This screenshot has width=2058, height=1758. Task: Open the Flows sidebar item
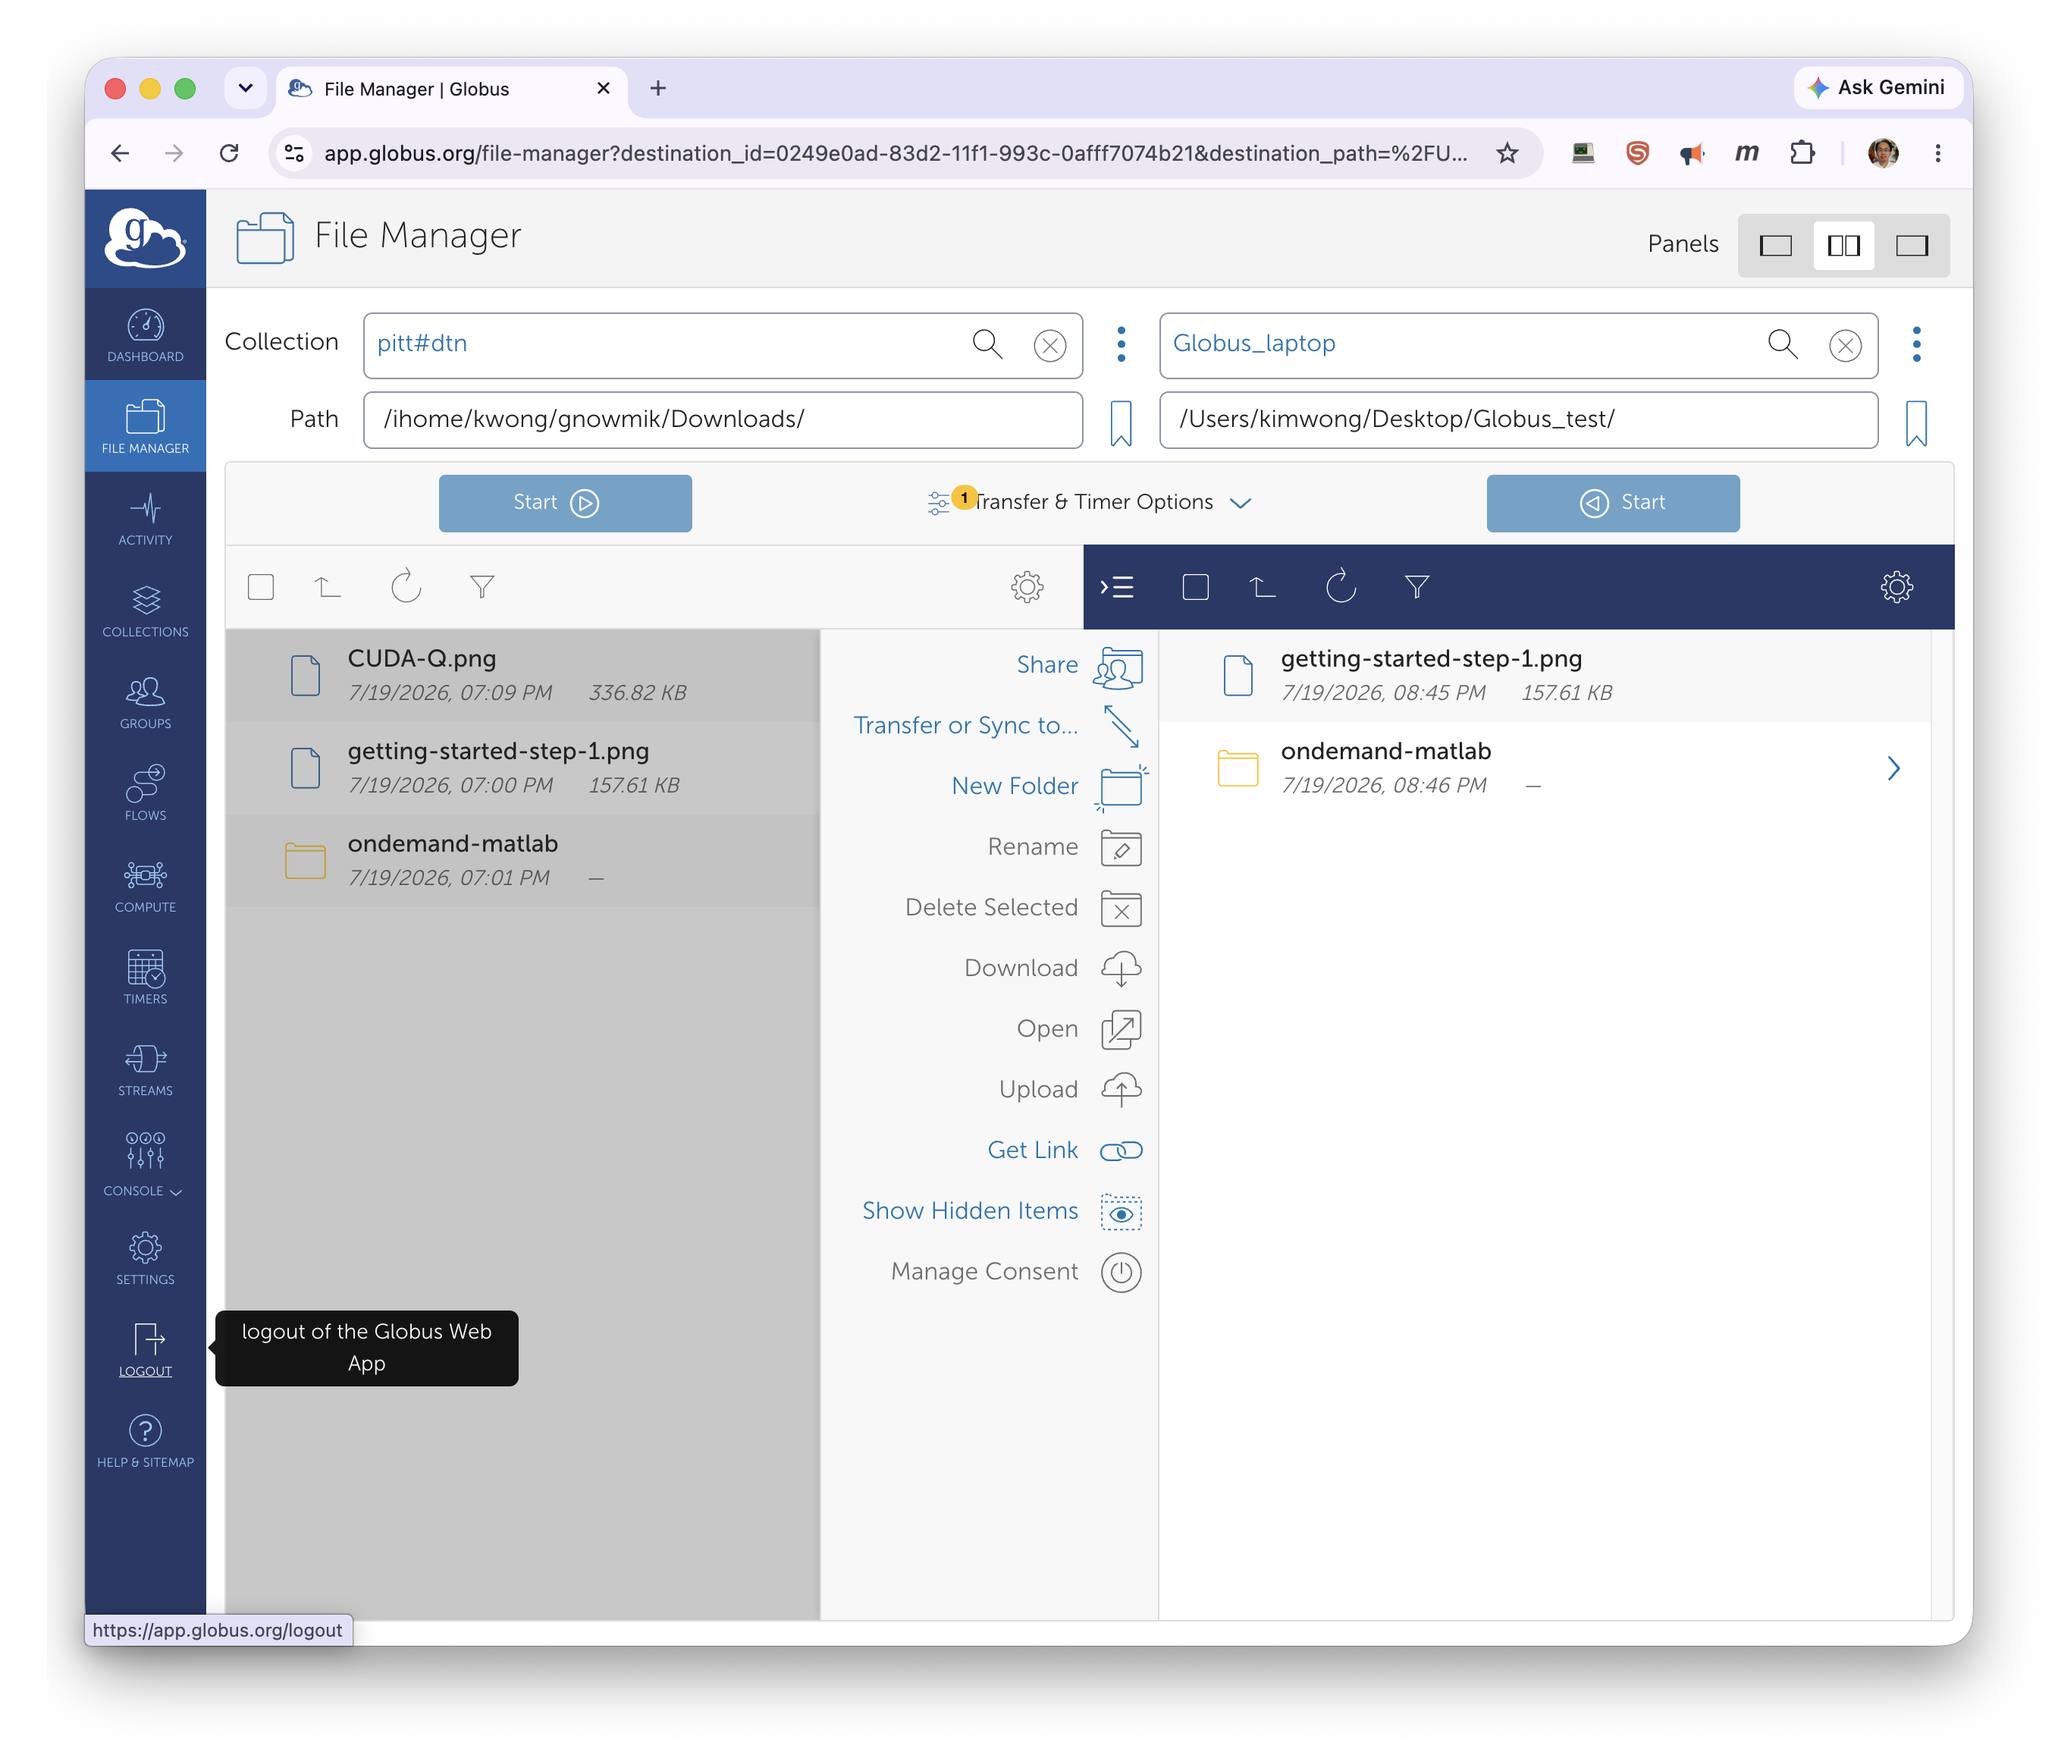tap(145, 793)
